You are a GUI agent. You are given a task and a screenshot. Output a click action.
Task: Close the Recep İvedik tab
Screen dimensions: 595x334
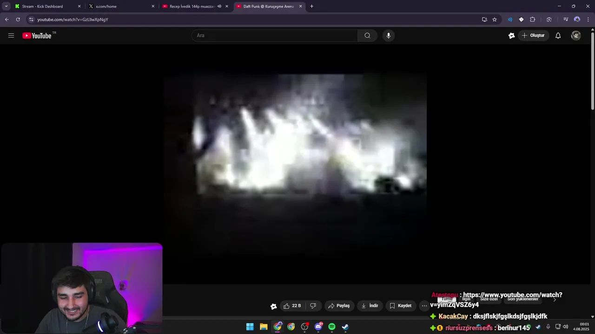[x=227, y=6]
